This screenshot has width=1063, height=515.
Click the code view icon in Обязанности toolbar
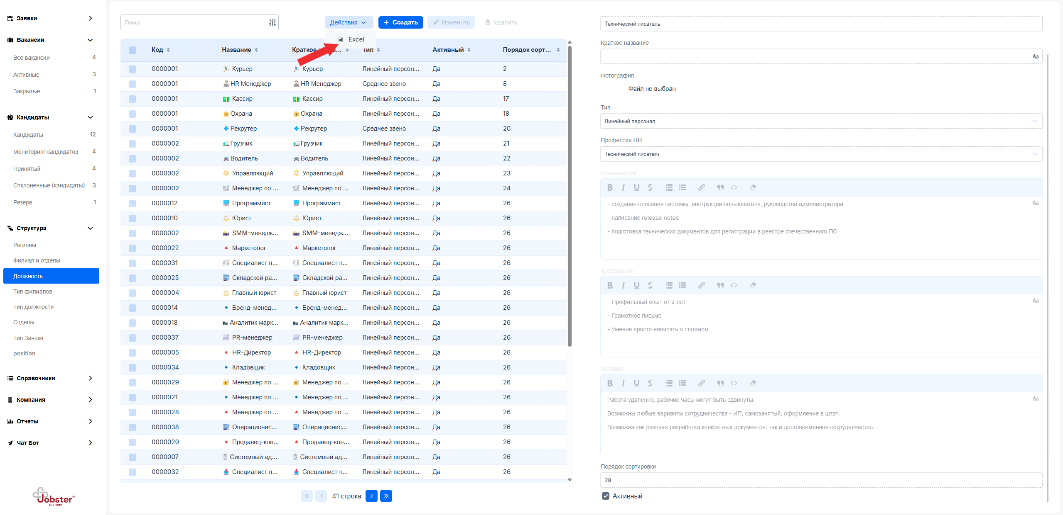(734, 187)
